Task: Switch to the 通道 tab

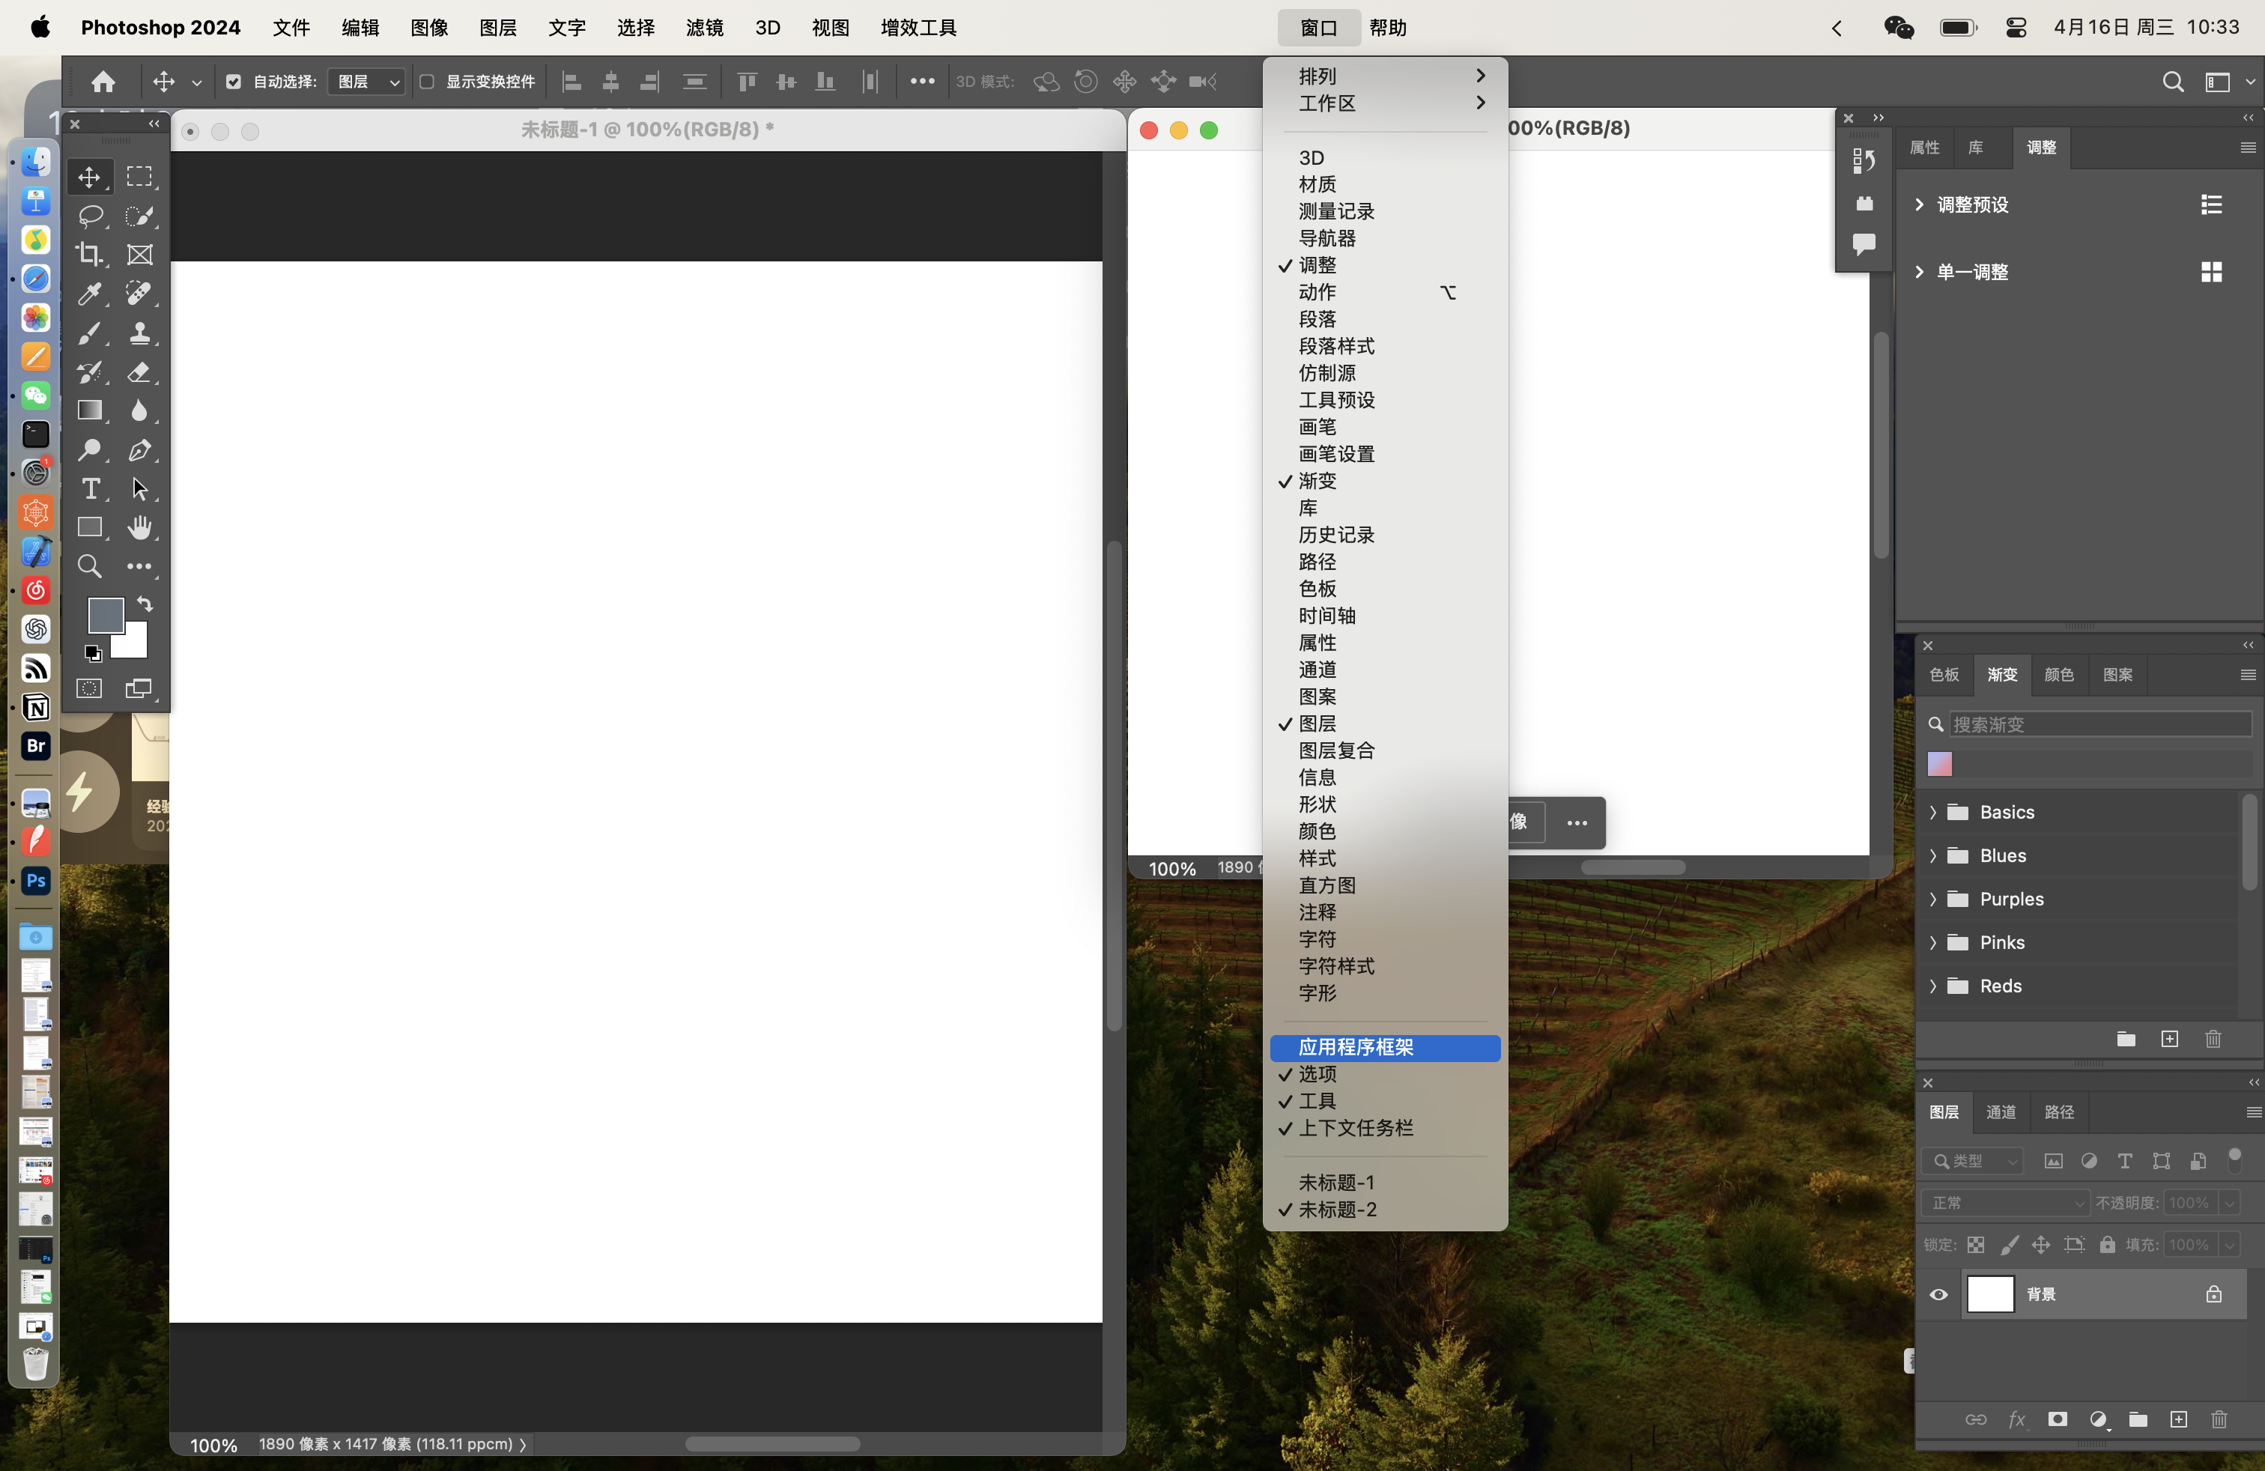Action: (x=2001, y=1111)
